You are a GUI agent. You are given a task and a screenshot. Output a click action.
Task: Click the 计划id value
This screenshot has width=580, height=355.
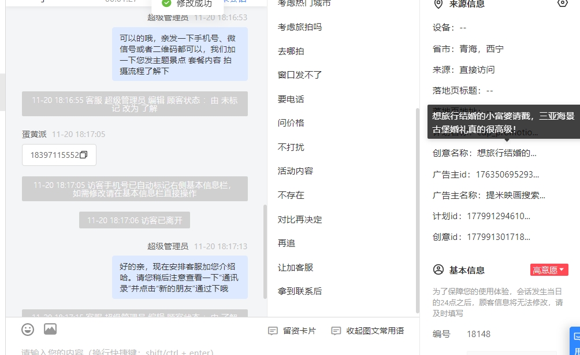498,216
